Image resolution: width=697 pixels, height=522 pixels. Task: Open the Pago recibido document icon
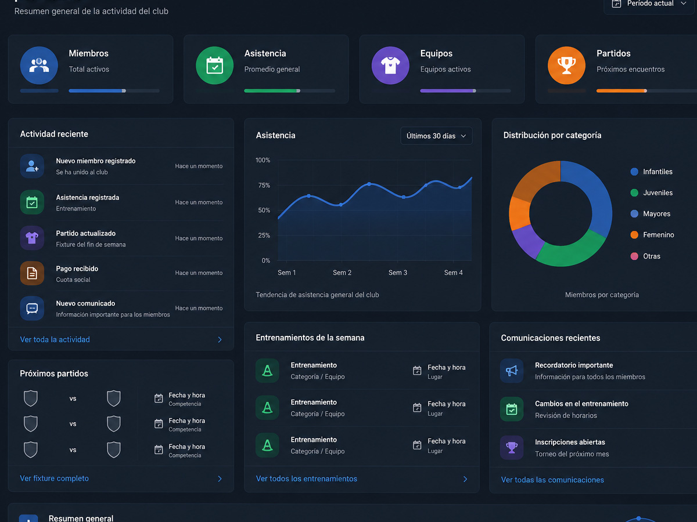pos(32,273)
